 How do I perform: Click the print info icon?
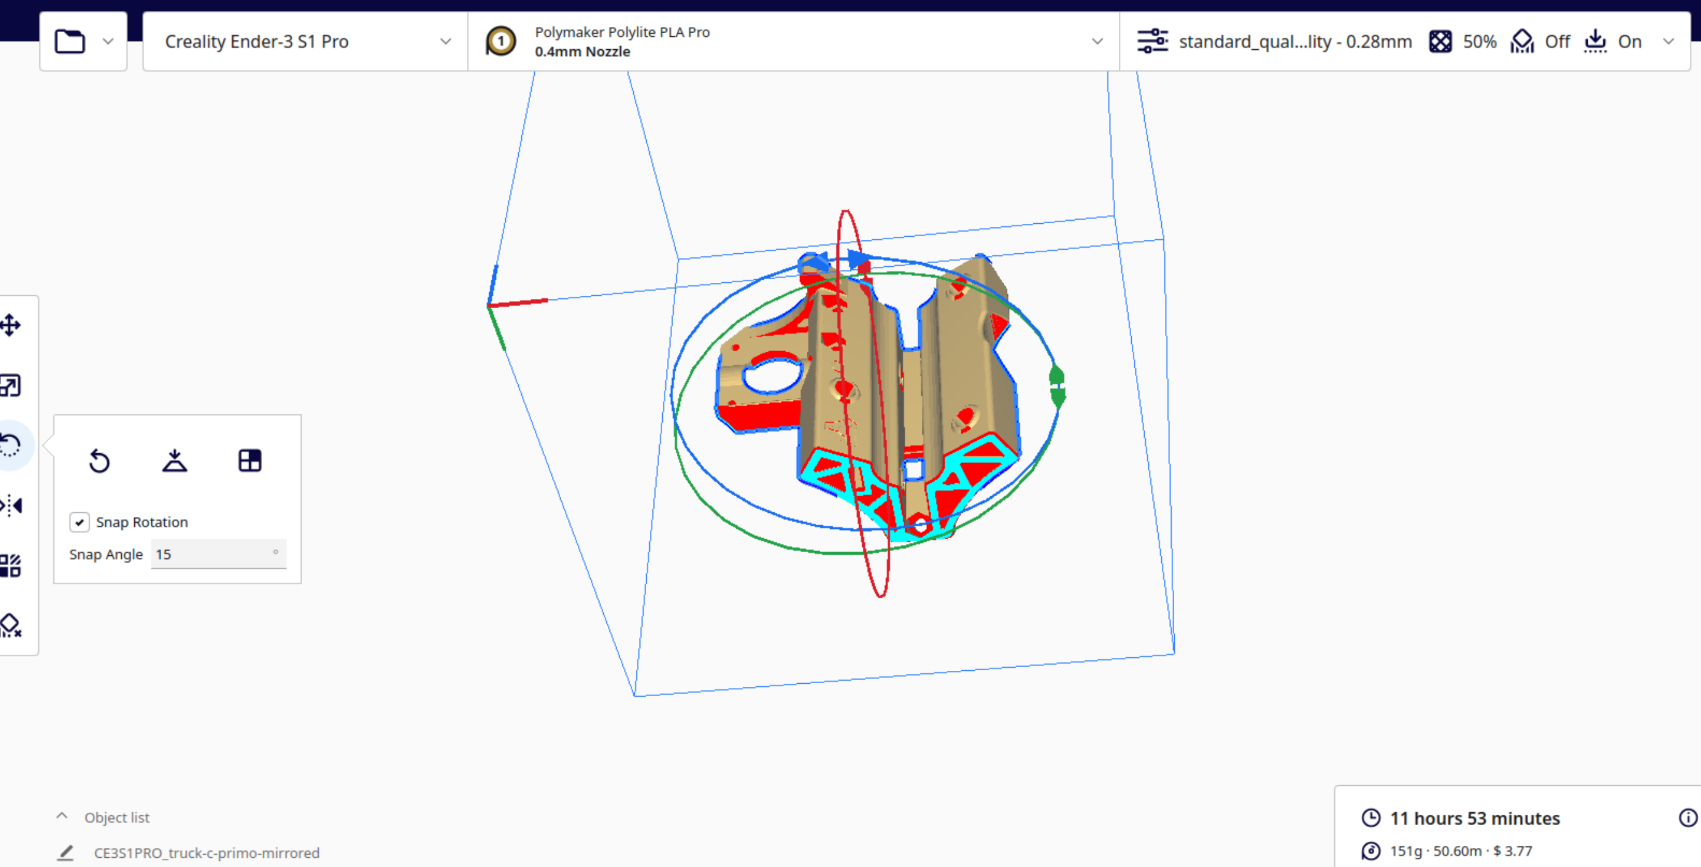[x=1688, y=818]
